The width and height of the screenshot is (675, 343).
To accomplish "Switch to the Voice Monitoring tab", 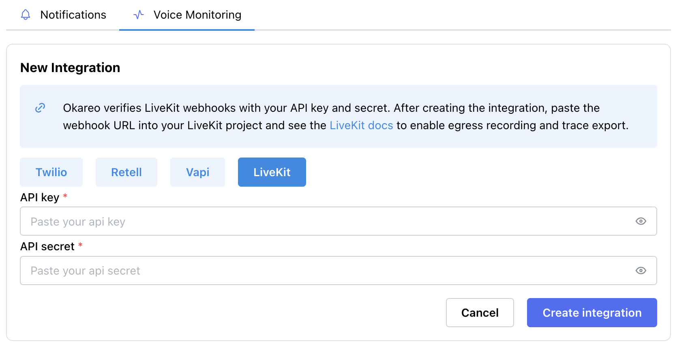I will click(x=187, y=15).
